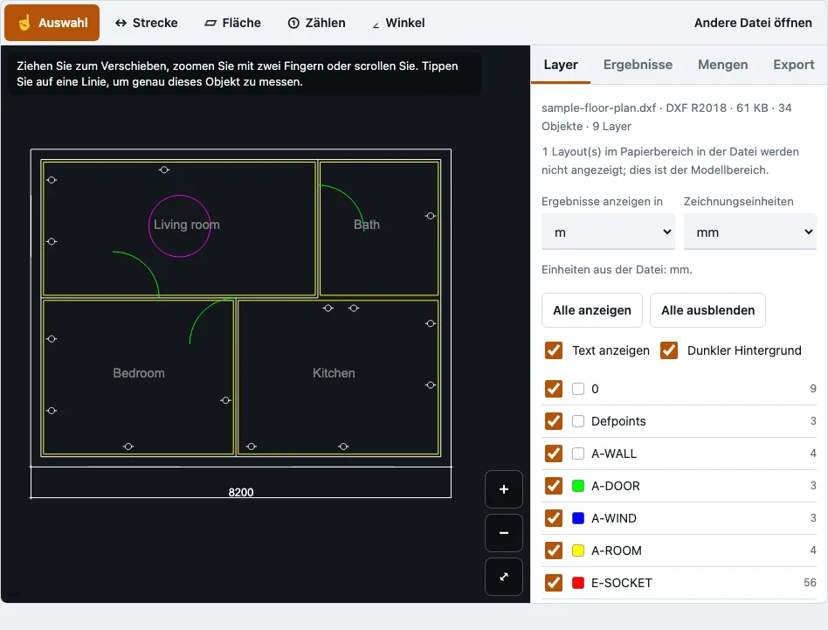Open the Mengen tab
Image resolution: width=828 pixels, height=630 pixels.
tap(723, 65)
